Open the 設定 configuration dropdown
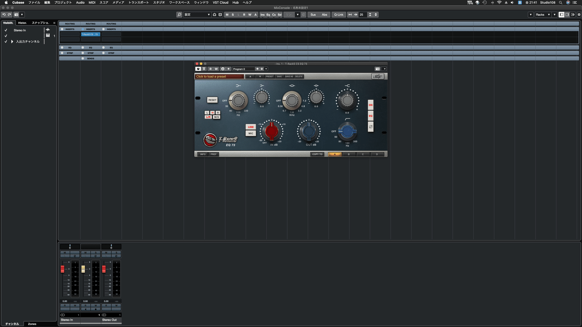The width and height of the screenshot is (582, 327). point(197,15)
